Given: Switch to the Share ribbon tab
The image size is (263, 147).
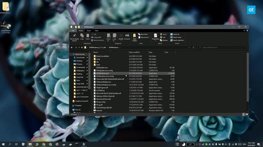Looking at the screenshot, I should (x=89, y=31).
